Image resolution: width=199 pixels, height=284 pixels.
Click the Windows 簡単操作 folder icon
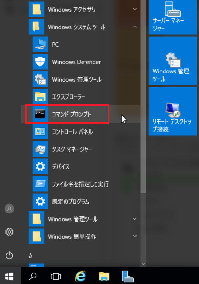[x=36, y=236]
